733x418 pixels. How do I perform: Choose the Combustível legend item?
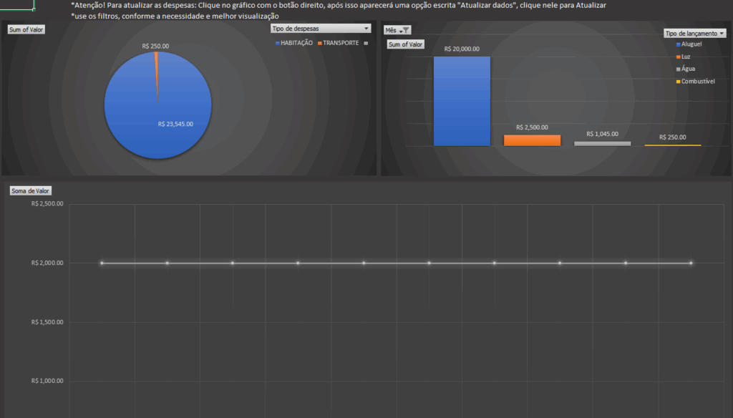pos(695,82)
